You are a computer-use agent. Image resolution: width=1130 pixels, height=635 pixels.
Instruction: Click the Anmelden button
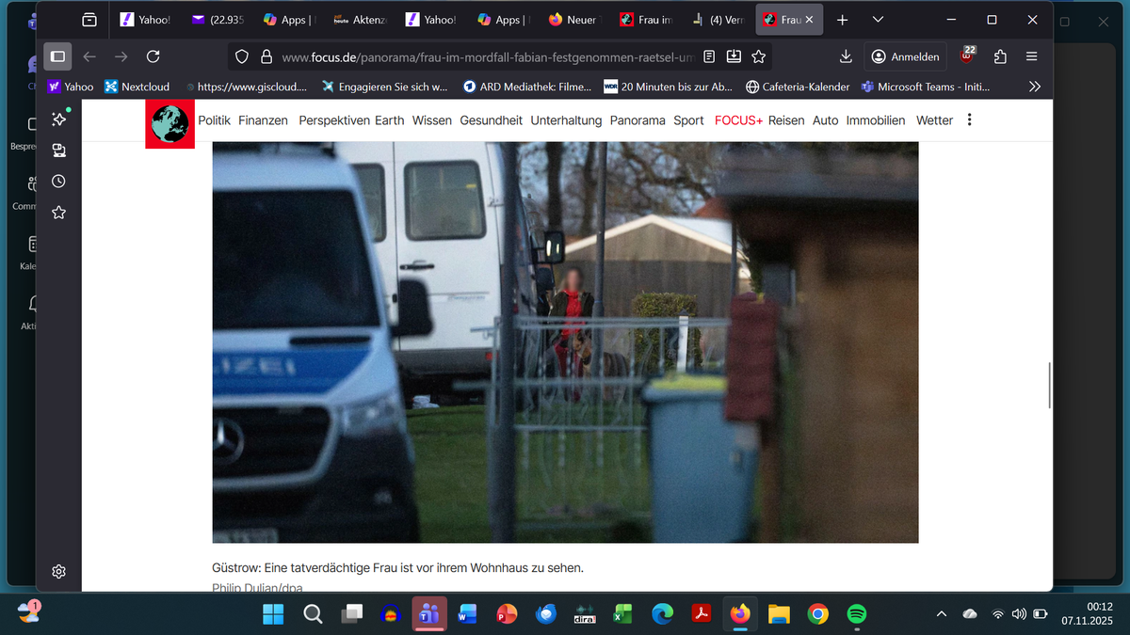click(x=905, y=56)
